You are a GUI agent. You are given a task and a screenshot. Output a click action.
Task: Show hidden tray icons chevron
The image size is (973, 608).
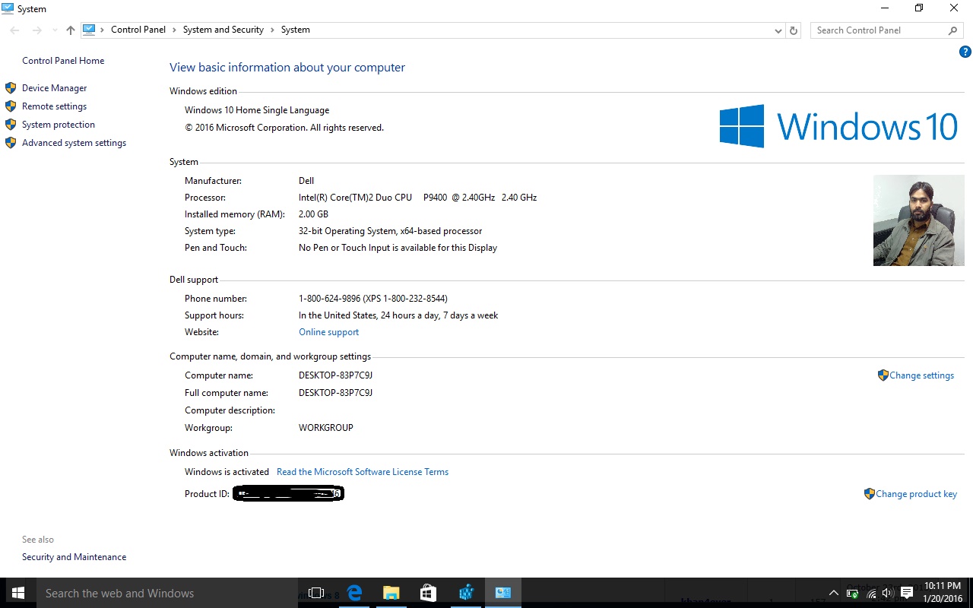pyautogui.click(x=834, y=594)
